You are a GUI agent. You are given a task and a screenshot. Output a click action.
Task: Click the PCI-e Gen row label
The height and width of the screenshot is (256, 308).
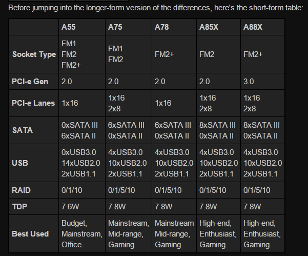pyautogui.click(x=34, y=82)
